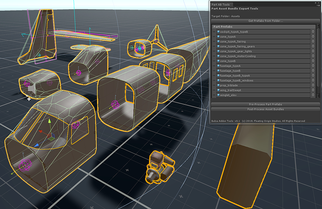Click the prefab cube icon beside wing_trailSwept

pyautogui.click(x=218, y=90)
